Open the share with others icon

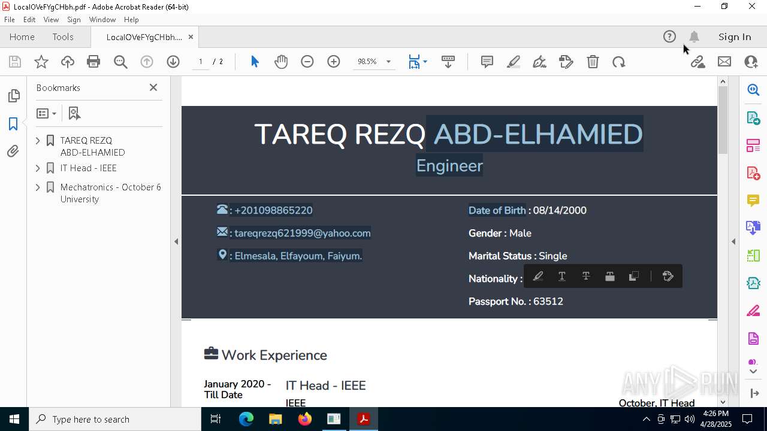(x=751, y=62)
